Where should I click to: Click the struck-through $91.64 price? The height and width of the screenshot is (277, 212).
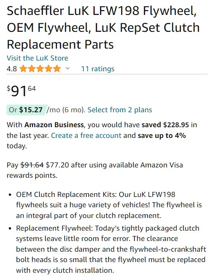(32, 165)
